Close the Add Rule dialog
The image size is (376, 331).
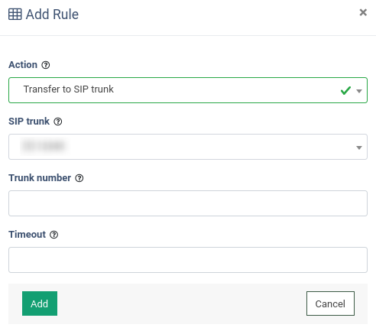point(363,12)
